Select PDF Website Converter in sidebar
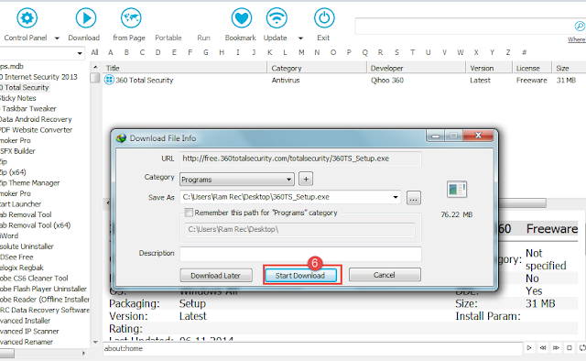Image resolution: width=586 pixels, height=361 pixels. 37,130
